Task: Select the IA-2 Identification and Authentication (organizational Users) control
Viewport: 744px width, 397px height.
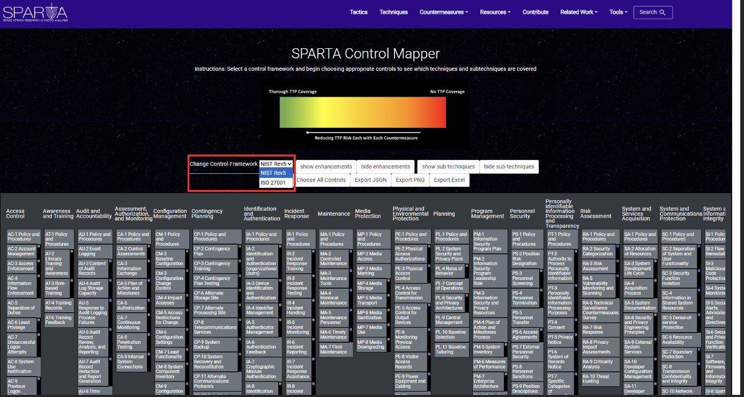Action: tap(261, 261)
